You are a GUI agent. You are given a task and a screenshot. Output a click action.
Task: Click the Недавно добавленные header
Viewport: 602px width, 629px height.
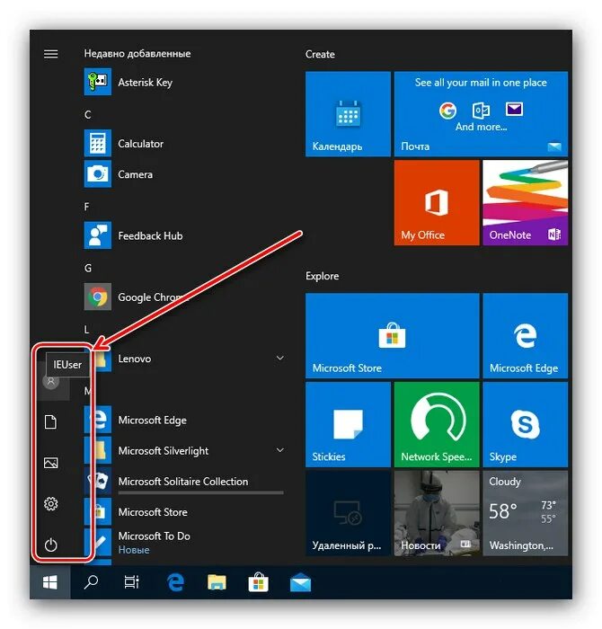(137, 53)
